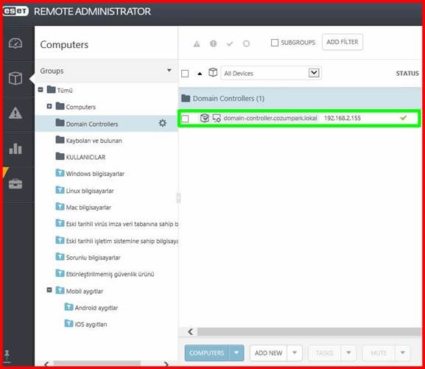Select Eski tarihli virüs imza group
The height and width of the screenshot is (369, 425).
122,224
